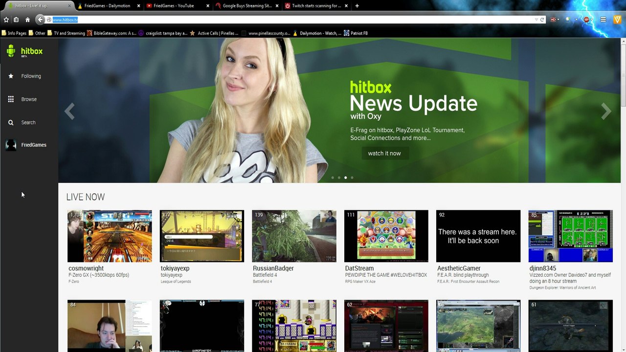
Task: Close the FriedGames - Dailymotion tab
Action: [138, 6]
